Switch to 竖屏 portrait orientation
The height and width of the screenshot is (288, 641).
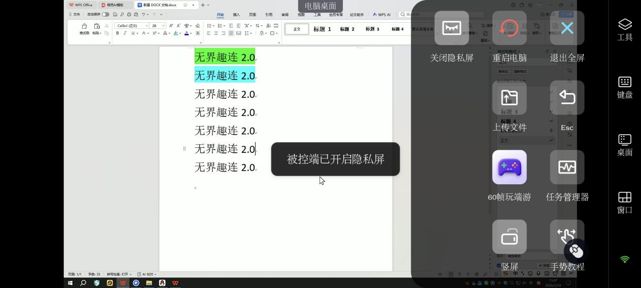pyautogui.click(x=509, y=237)
